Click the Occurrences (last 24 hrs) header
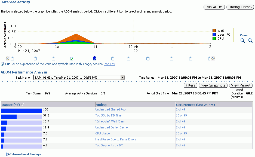The width and height of the screenshot is (255, 157). point(195,105)
